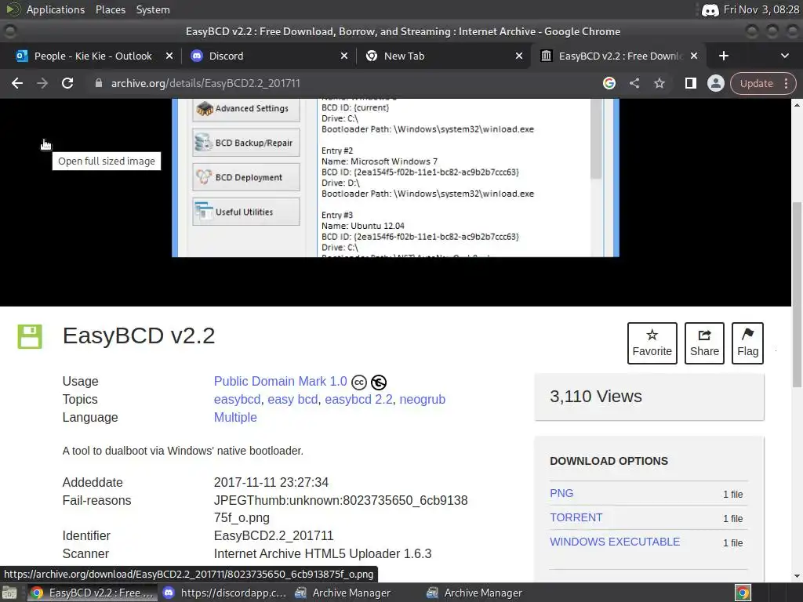Favorite this item with the star button
Screen dimensions: 803x602
pyautogui.click(x=652, y=343)
